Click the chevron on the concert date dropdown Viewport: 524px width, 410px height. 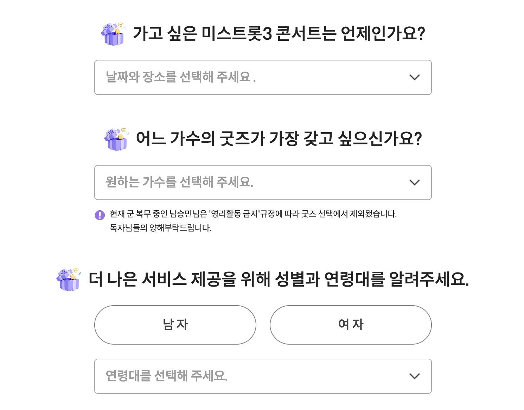[x=415, y=78]
